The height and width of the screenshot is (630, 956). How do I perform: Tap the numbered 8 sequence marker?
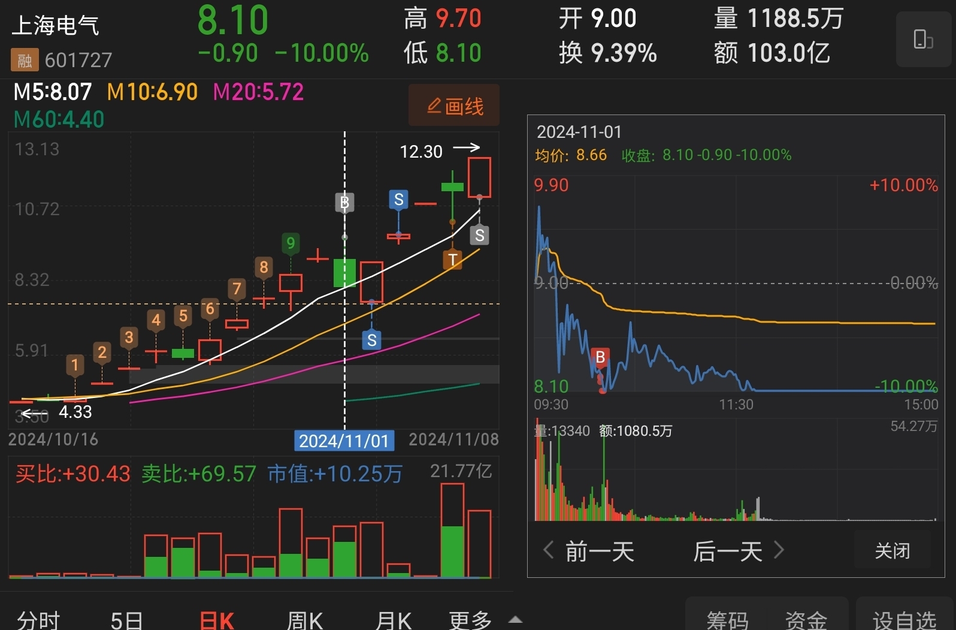264,267
